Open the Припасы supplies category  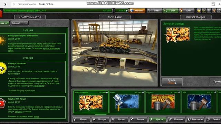click(x=176, y=120)
